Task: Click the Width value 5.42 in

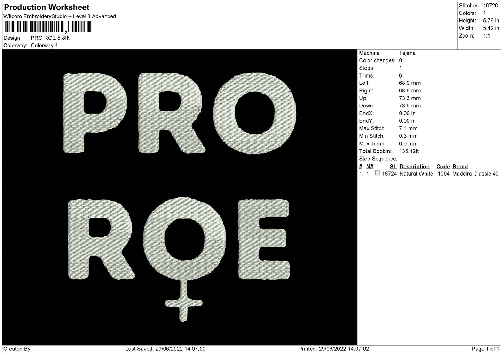Action: tap(491, 29)
